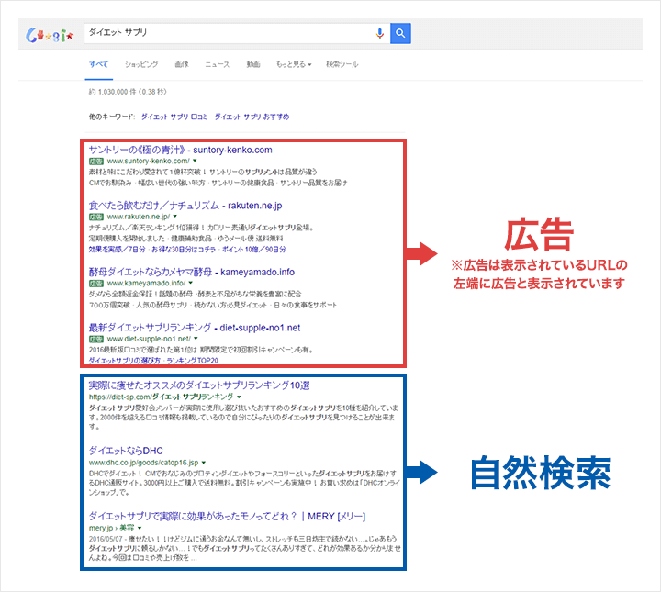Open the 動画 tab

(253, 64)
